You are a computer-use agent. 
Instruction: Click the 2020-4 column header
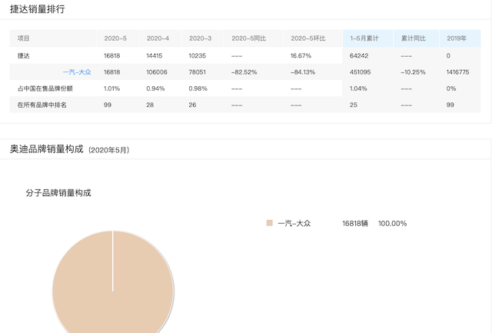pos(161,38)
